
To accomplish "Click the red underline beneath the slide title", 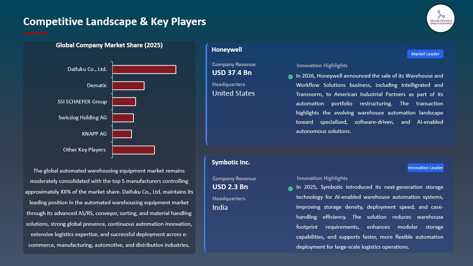I will tap(35, 33).
